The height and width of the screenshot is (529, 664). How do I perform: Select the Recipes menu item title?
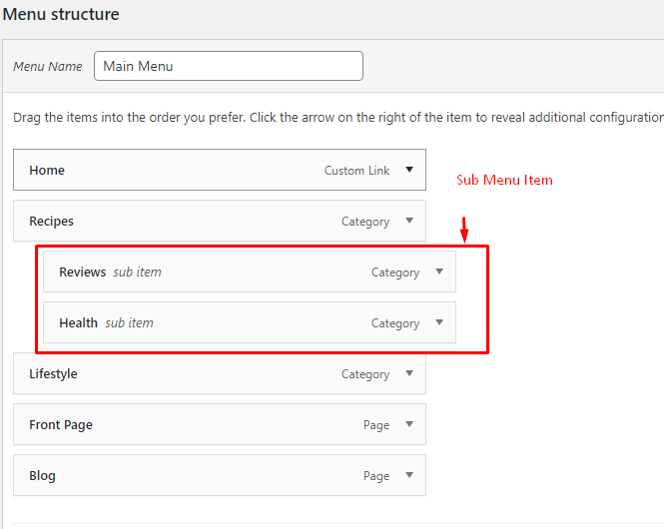[52, 222]
